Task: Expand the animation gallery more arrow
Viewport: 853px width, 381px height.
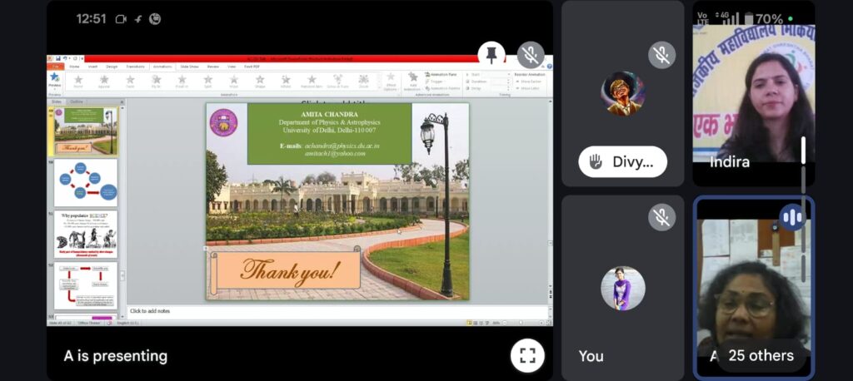Action: pyautogui.click(x=377, y=87)
